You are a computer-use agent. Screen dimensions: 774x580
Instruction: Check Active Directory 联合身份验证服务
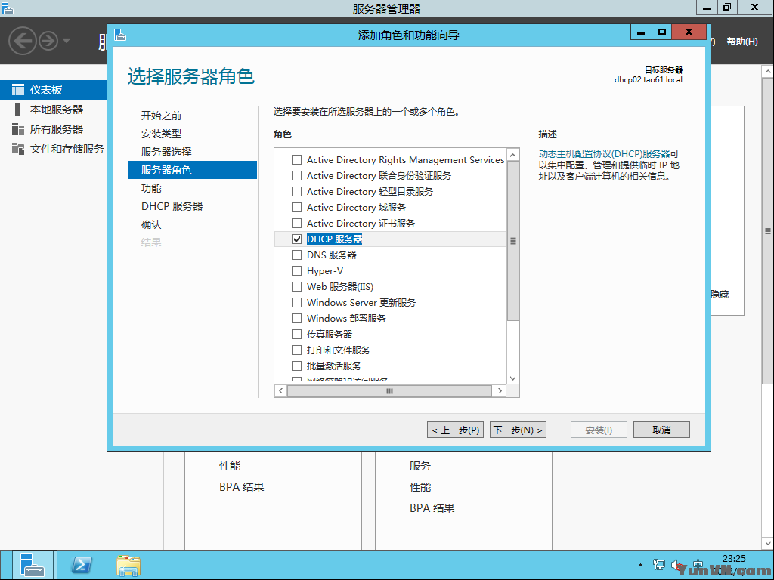(x=296, y=175)
